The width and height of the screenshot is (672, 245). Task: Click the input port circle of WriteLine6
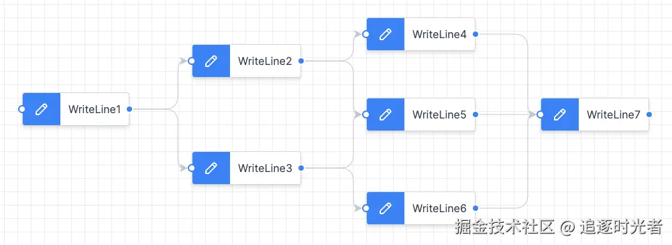366,208
